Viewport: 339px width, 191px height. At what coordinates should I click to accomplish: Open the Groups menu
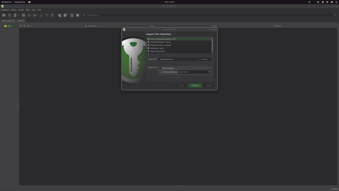(21, 10)
